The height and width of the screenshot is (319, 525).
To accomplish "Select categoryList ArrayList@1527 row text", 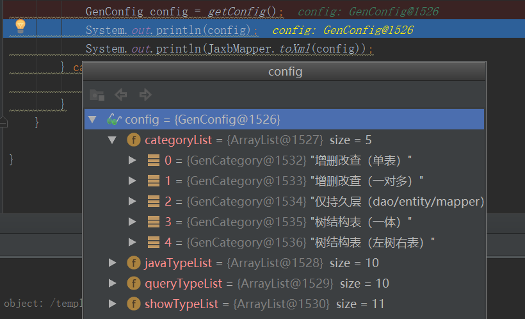I will (x=258, y=140).
